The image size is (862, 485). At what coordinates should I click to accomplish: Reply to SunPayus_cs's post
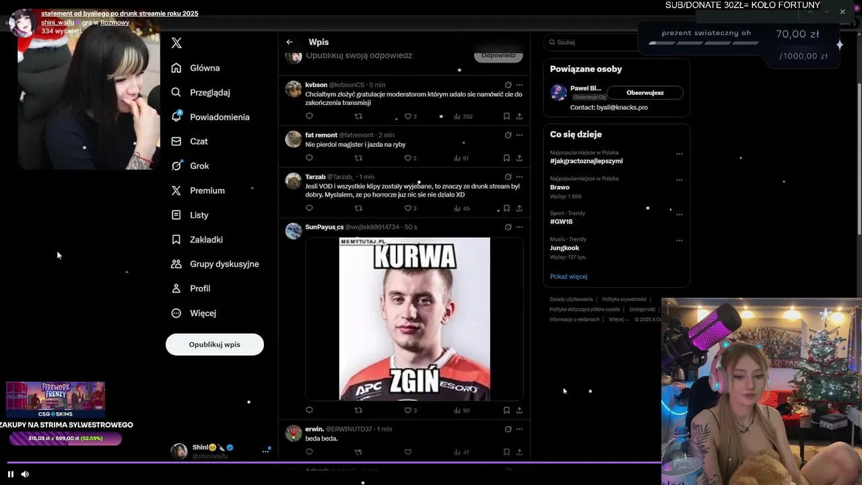[x=309, y=410]
